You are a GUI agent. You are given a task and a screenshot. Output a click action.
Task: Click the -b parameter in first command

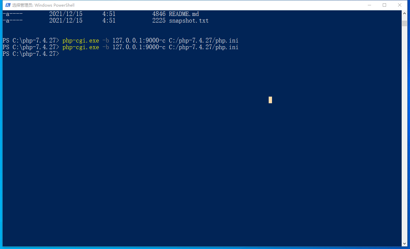pos(106,41)
